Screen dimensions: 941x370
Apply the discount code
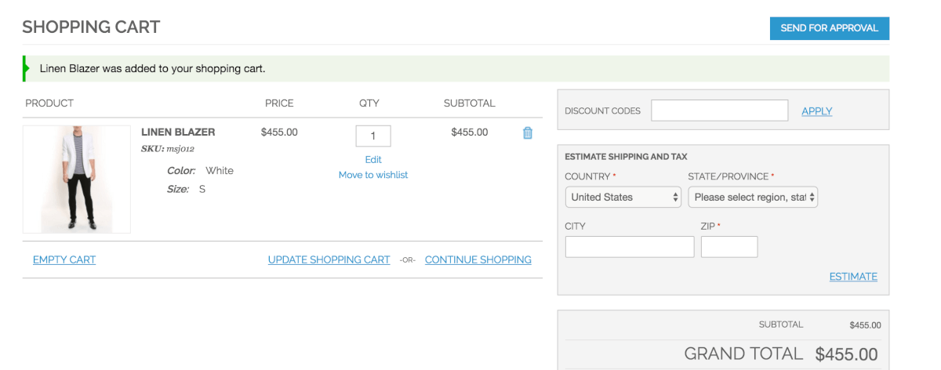click(816, 111)
